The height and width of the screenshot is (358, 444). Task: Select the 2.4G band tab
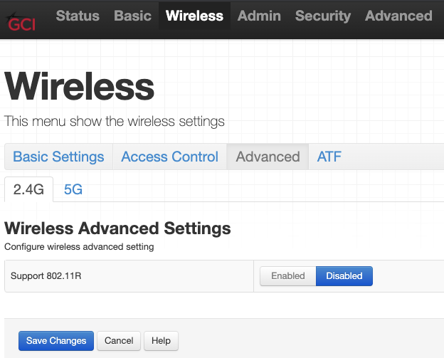[29, 189]
